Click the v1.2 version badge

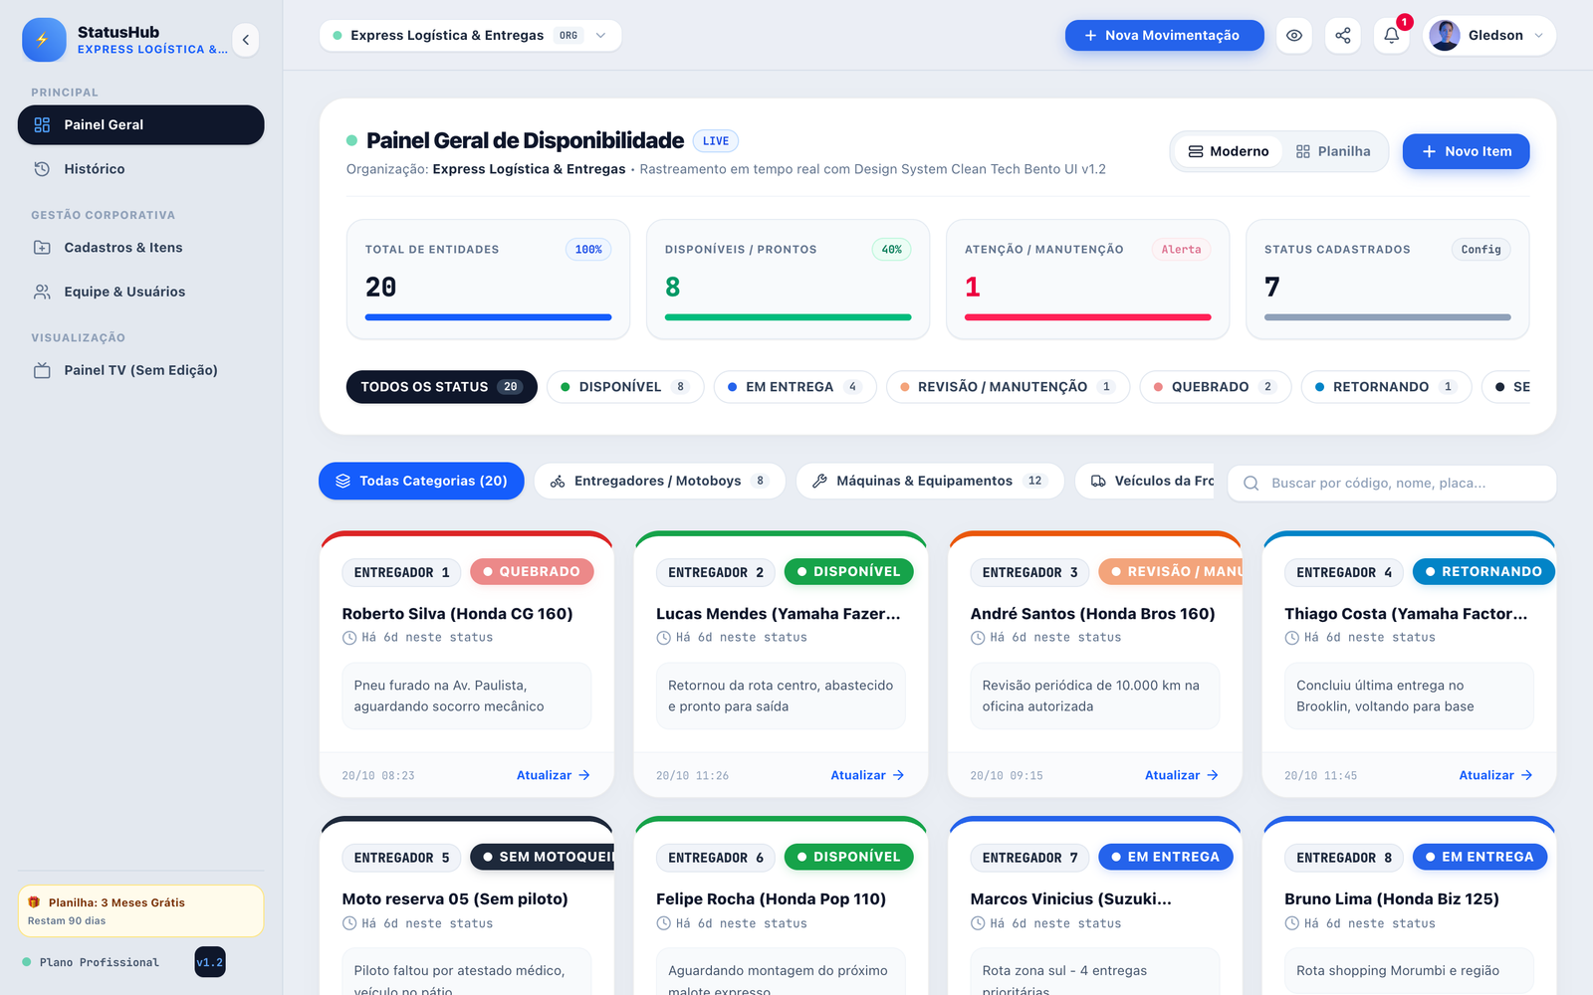210,962
